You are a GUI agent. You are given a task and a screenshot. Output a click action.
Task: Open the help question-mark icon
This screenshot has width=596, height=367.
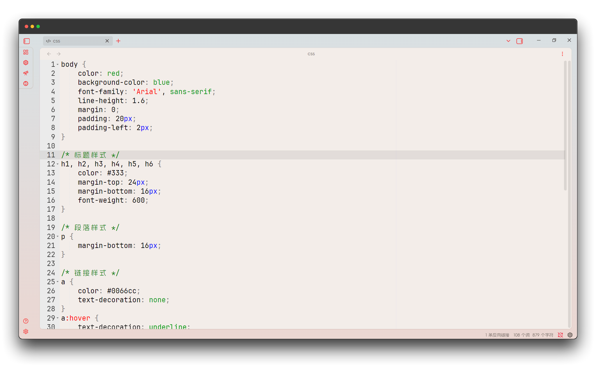26,321
